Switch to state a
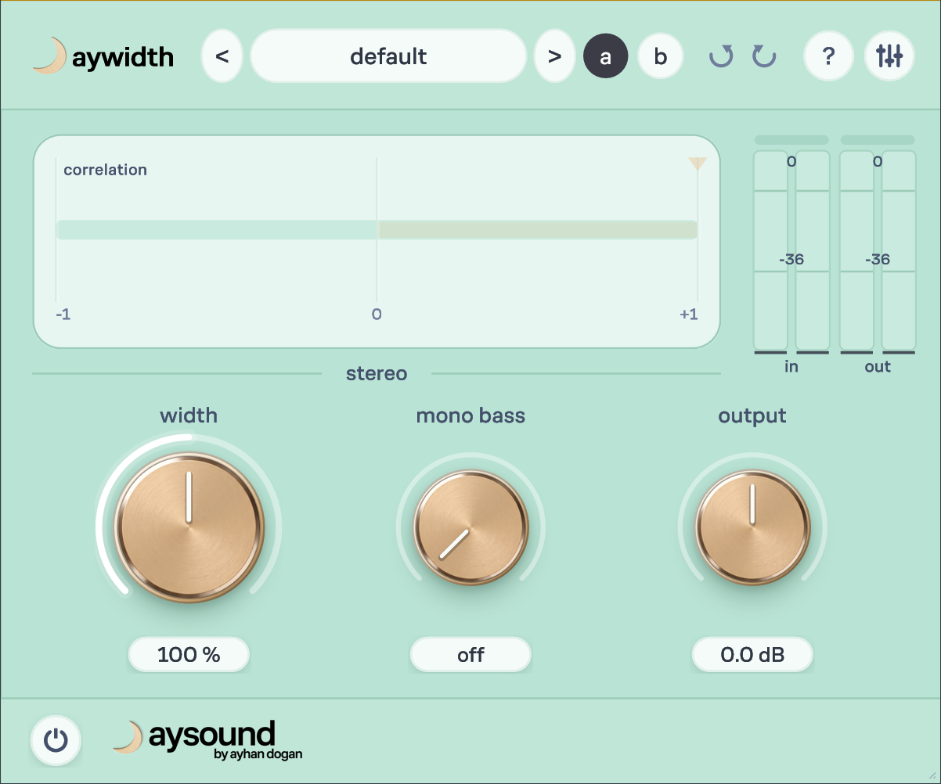This screenshot has height=784, width=941. [x=606, y=56]
